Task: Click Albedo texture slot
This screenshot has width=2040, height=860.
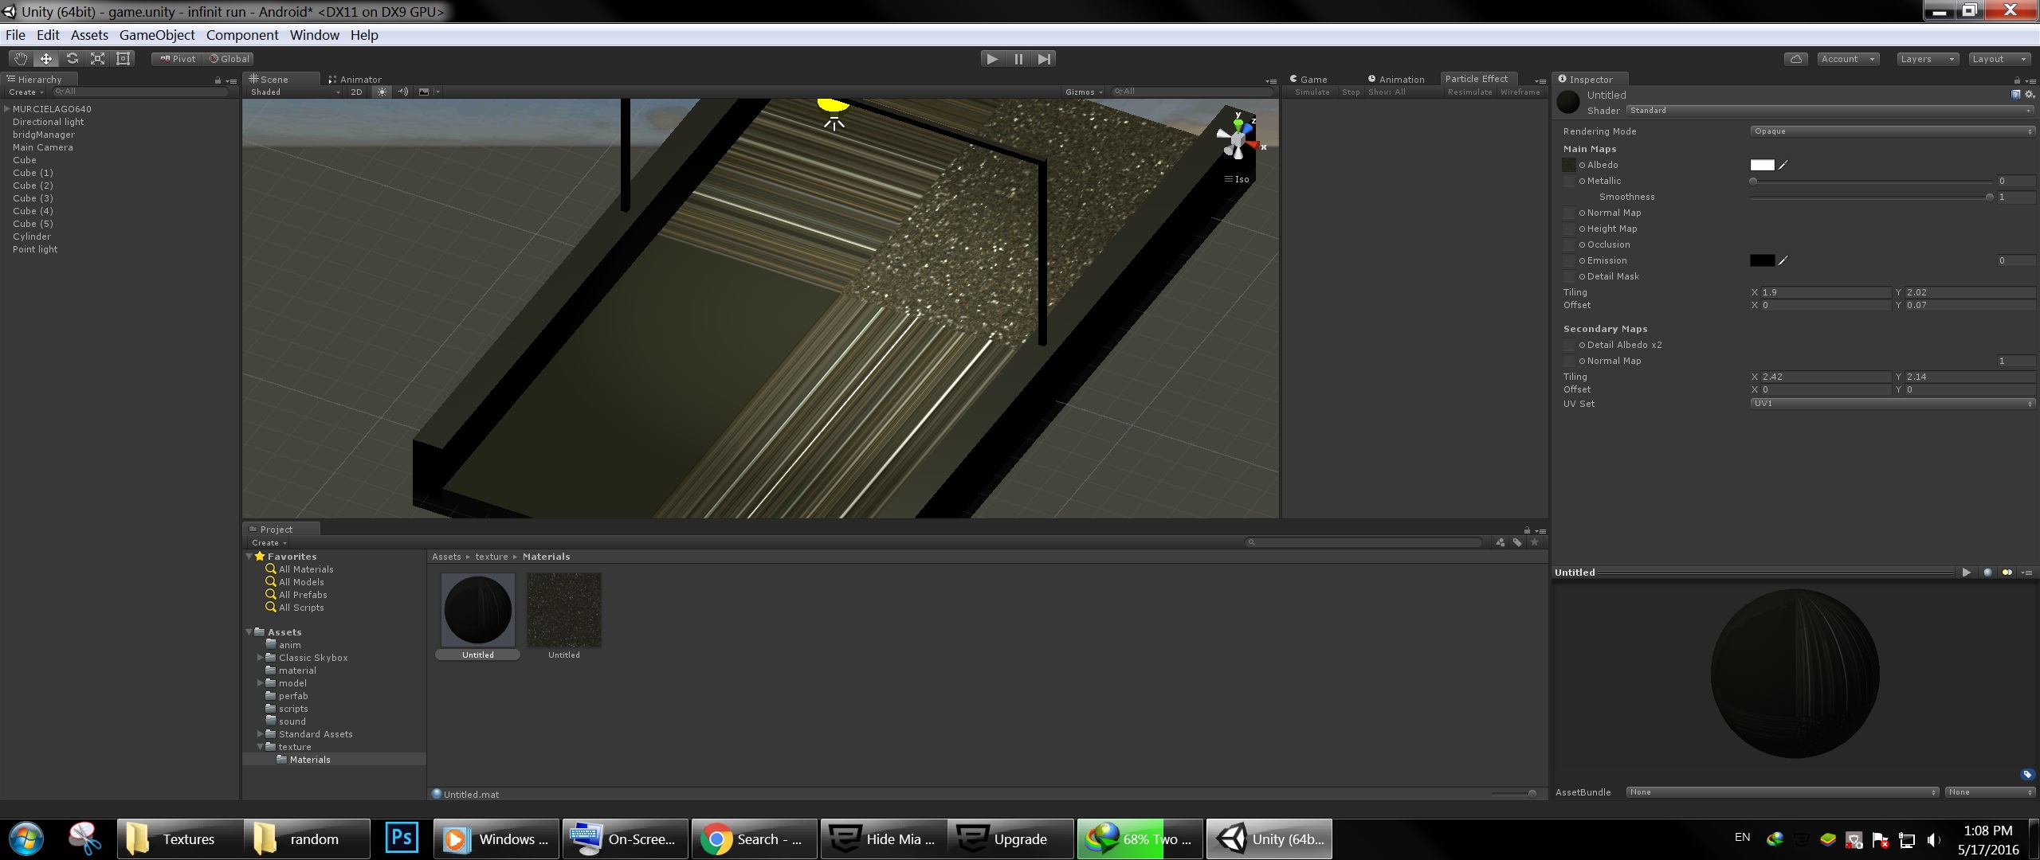Action: click(x=1569, y=165)
